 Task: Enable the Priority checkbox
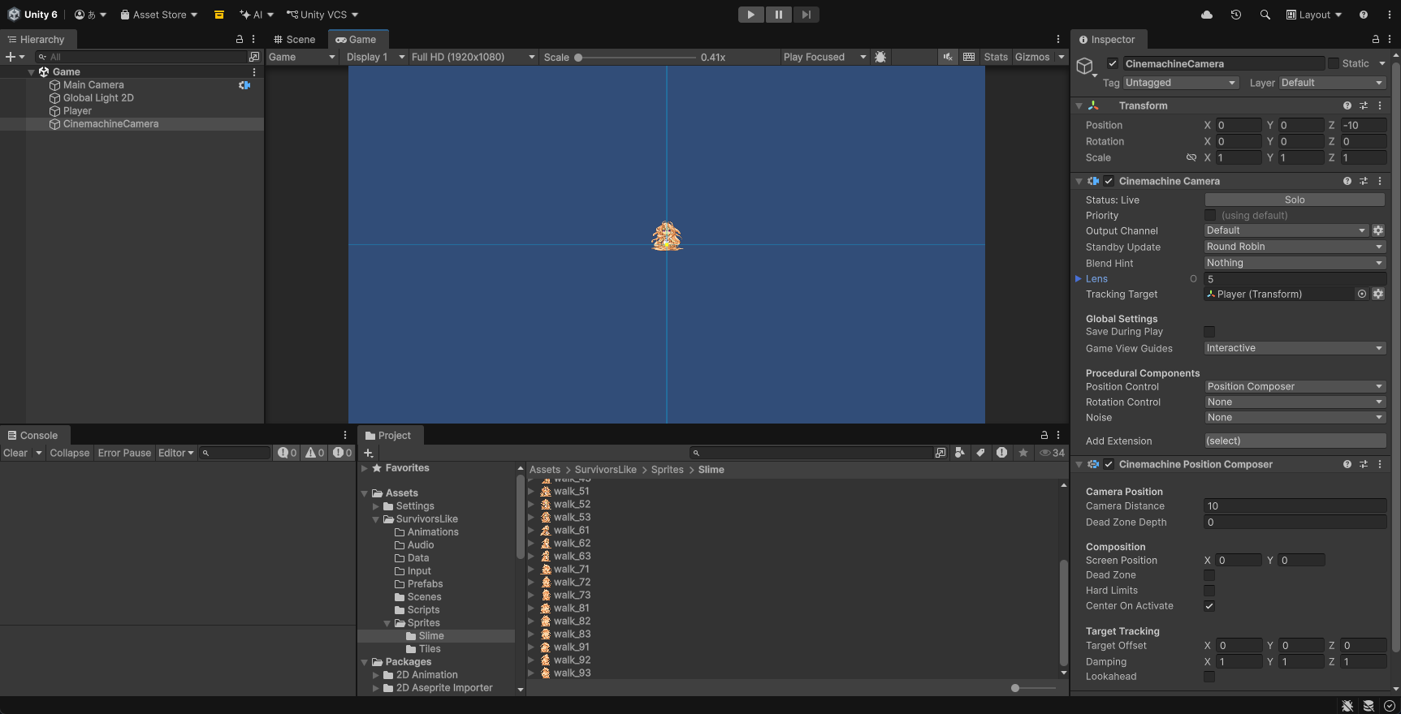1210,215
